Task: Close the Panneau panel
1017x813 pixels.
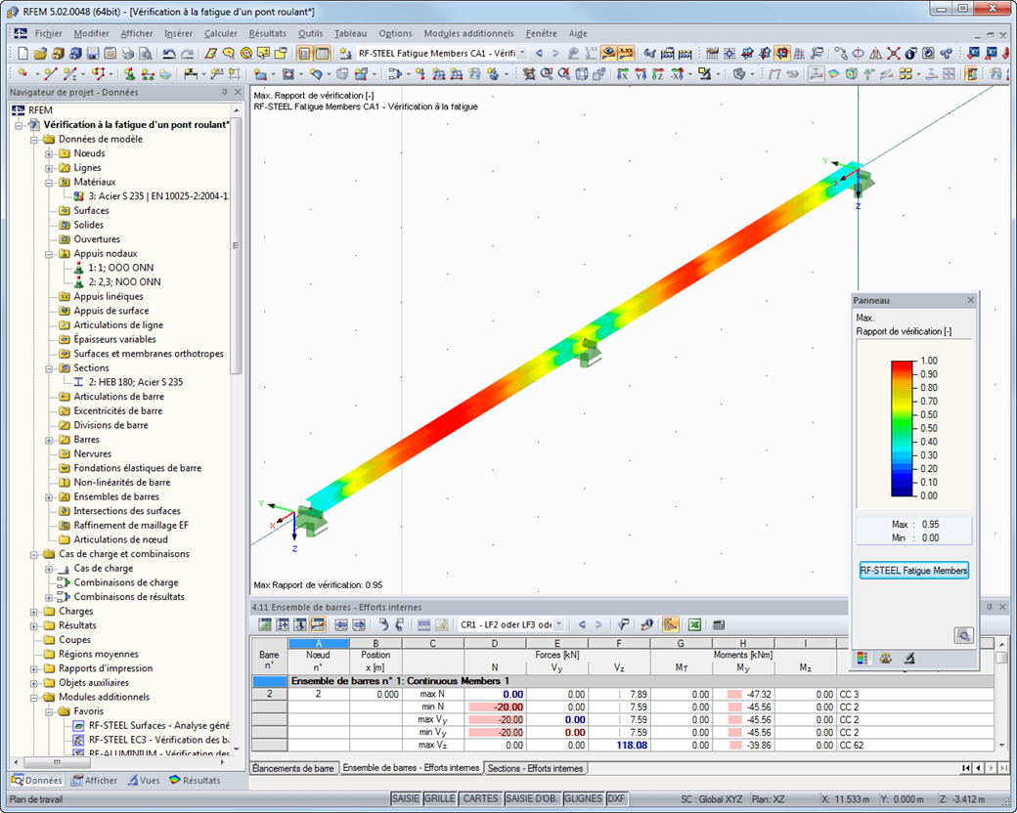Action: pyautogui.click(x=971, y=300)
